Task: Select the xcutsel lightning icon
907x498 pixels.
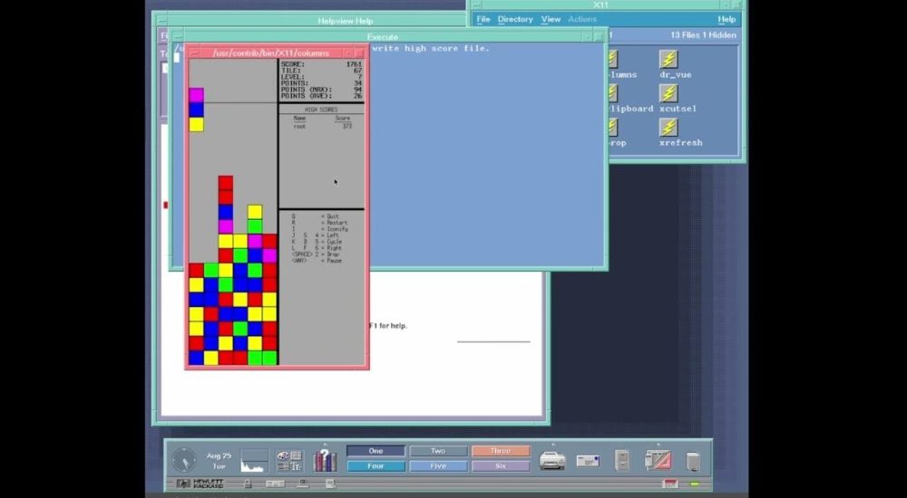Action: click(668, 93)
